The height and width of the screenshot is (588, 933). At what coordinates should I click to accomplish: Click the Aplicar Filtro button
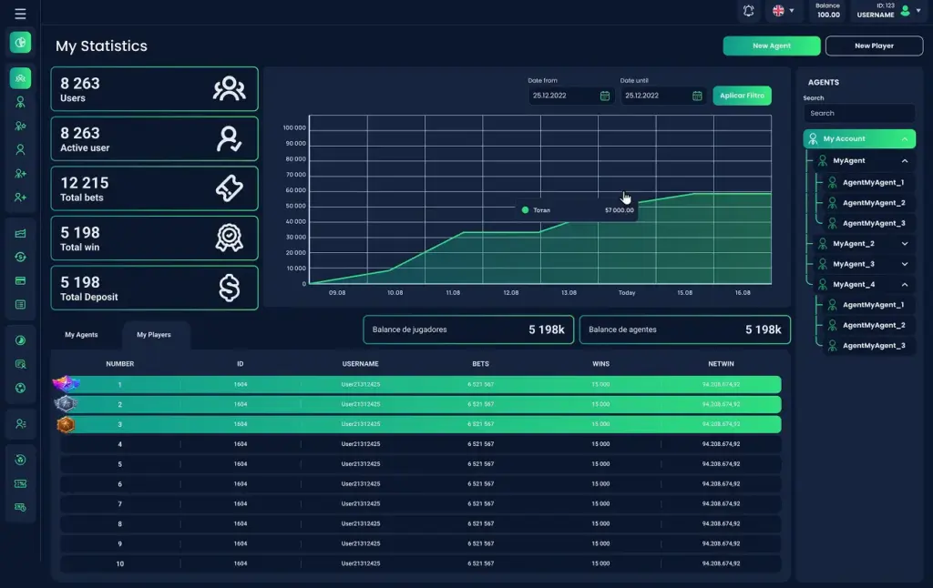click(x=742, y=96)
